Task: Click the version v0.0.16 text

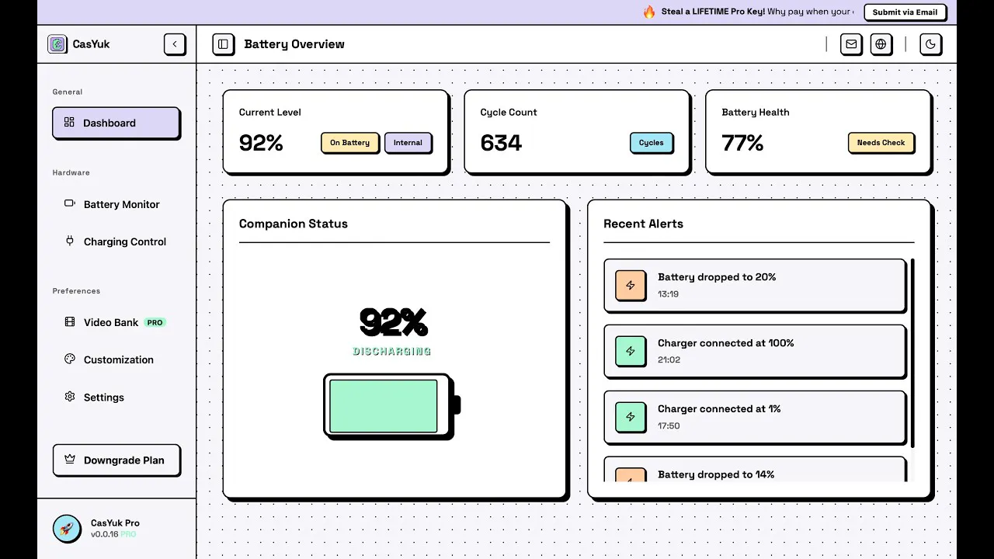Action: pos(106,535)
